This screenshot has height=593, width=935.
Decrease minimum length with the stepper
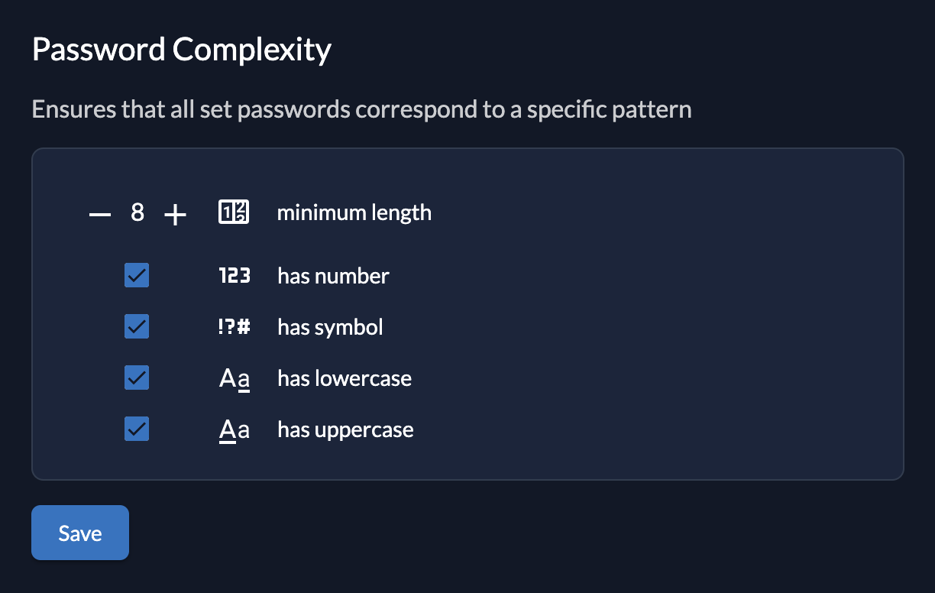[99, 214]
